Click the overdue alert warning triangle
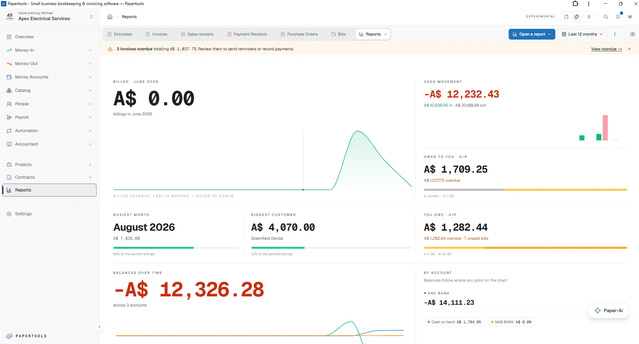This screenshot has height=344, width=639. (x=110, y=49)
